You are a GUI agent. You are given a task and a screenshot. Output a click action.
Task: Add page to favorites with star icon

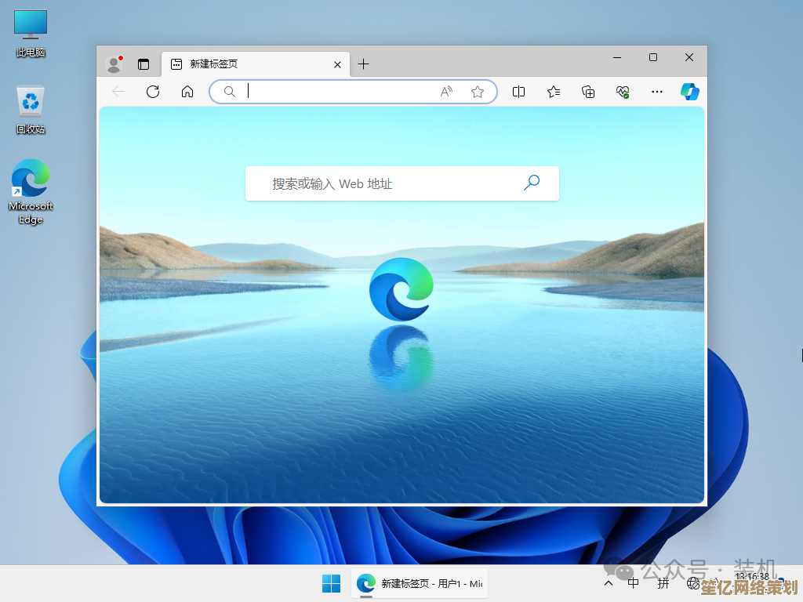click(x=478, y=92)
